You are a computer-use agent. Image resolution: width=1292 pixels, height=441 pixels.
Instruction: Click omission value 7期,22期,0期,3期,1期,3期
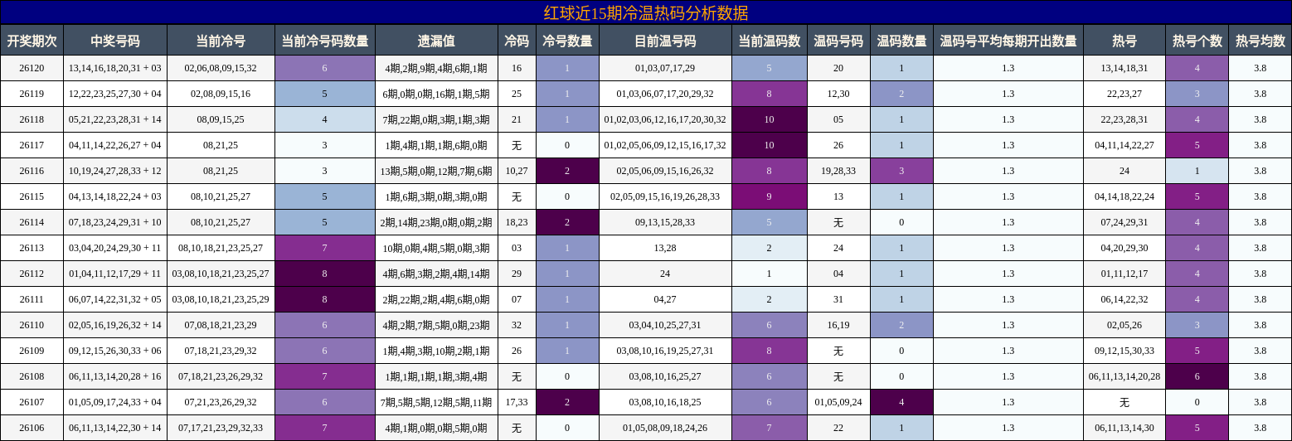click(x=436, y=119)
